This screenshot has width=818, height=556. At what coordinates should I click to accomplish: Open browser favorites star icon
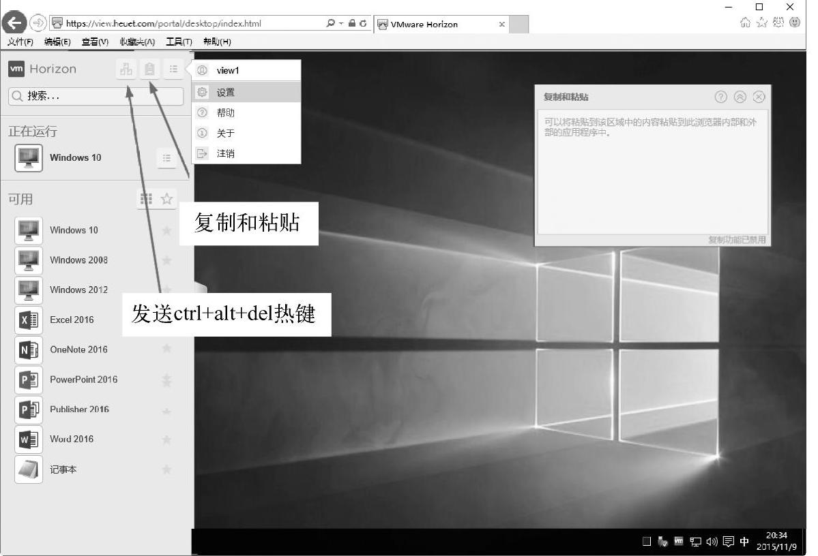(761, 22)
